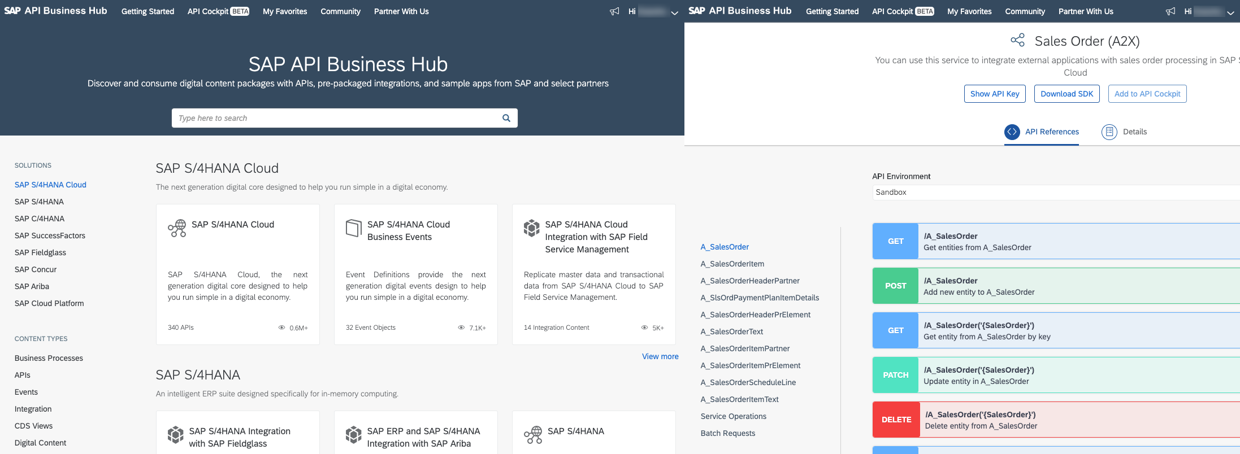Click the Sales Order (A2X) API icon
This screenshot has height=454, width=1240.
pyautogui.click(x=1018, y=40)
